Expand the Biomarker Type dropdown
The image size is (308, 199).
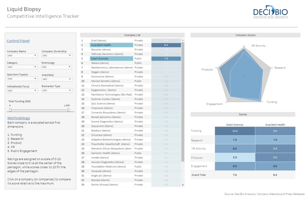tap(57, 90)
